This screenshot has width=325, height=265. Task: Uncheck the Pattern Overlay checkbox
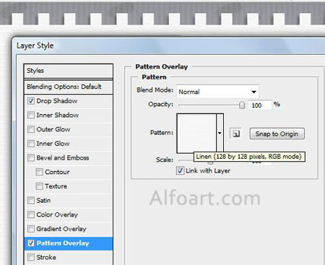[31, 243]
